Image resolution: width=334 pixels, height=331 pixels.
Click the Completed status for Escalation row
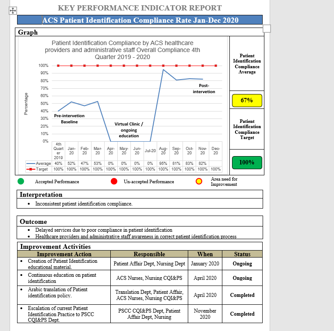pos(242,314)
